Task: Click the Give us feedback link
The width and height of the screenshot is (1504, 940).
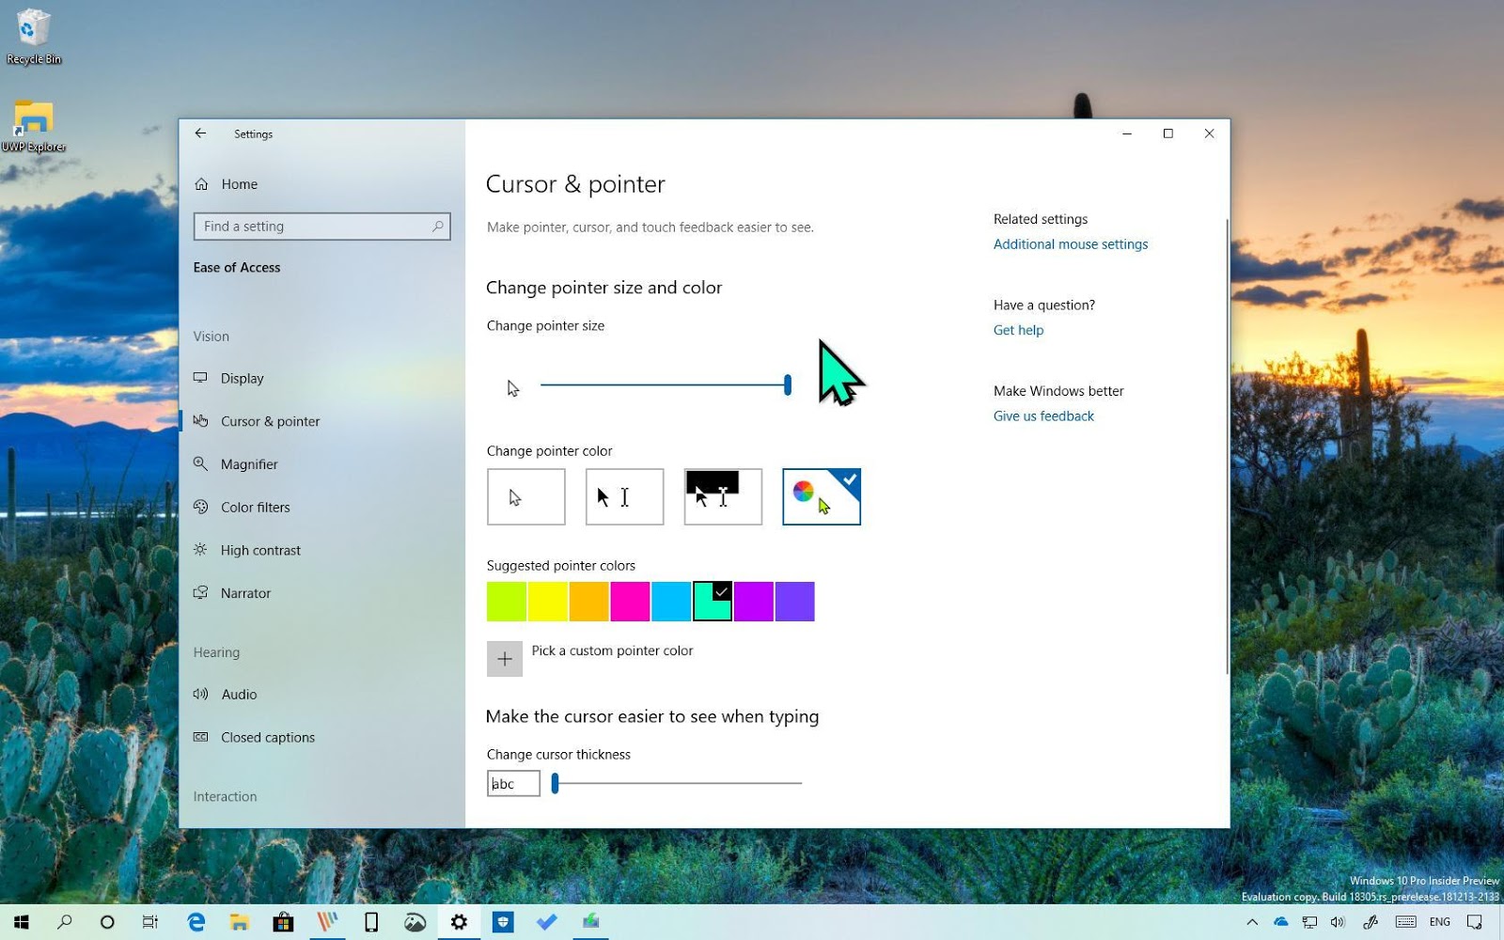Action: (1043, 415)
